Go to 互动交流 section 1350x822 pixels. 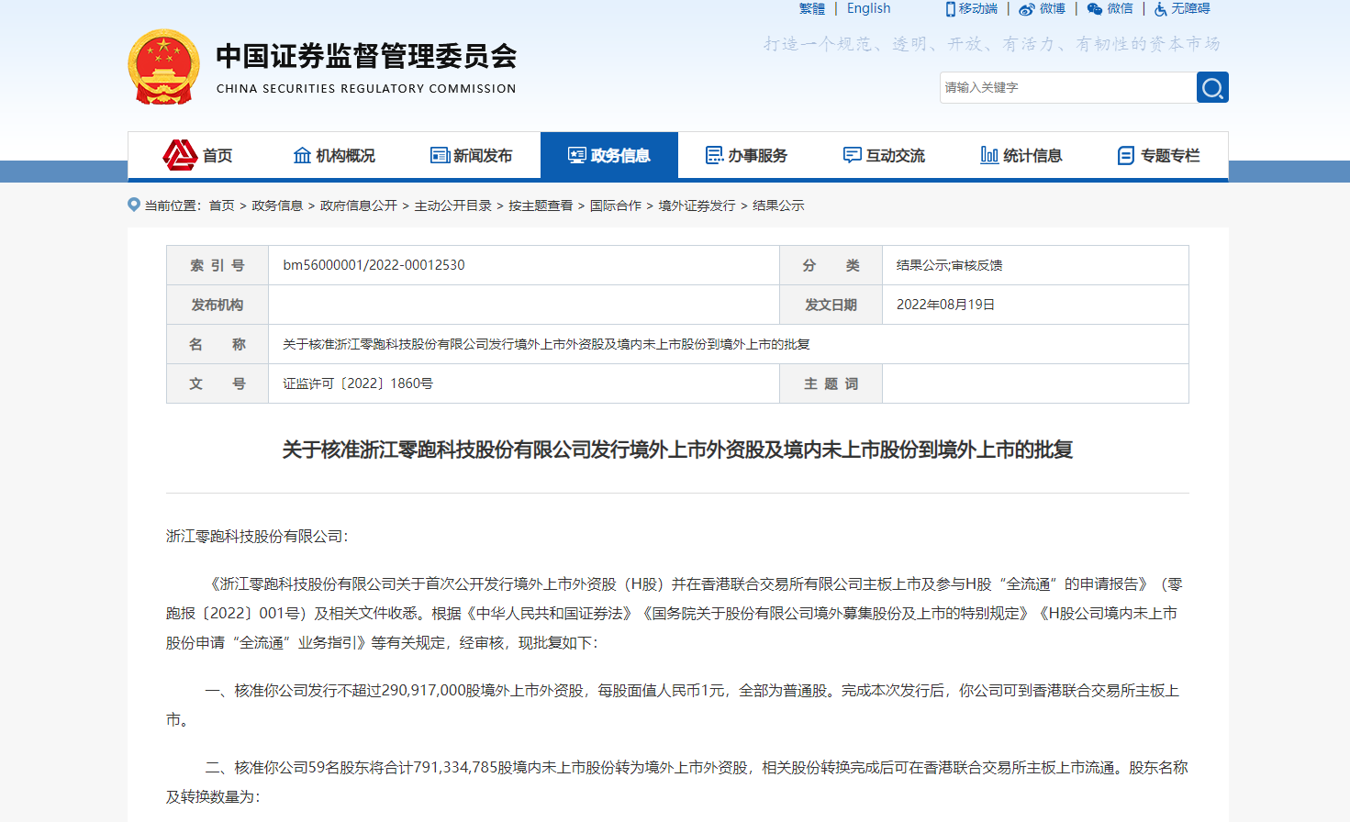pos(885,156)
